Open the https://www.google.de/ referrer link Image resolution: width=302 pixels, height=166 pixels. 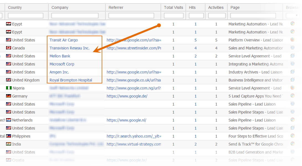point(127,96)
